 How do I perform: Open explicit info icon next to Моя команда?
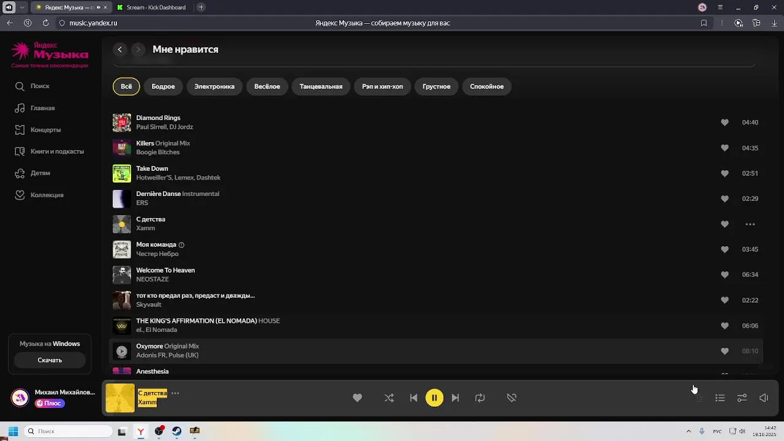[x=181, y=245]
